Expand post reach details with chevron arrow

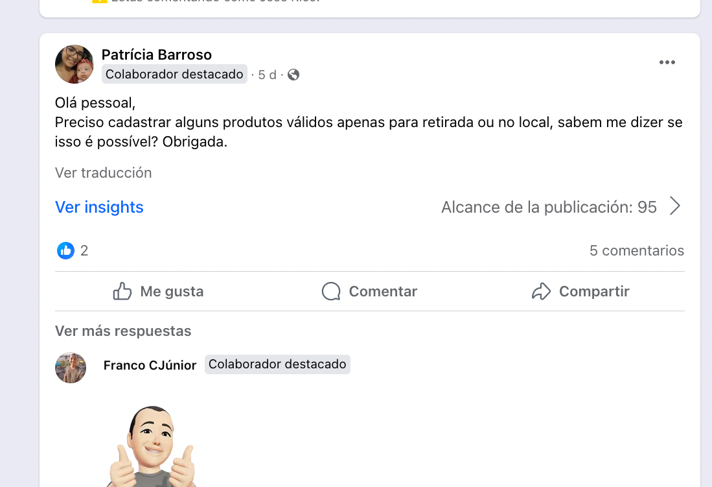(x=675, y=207)
